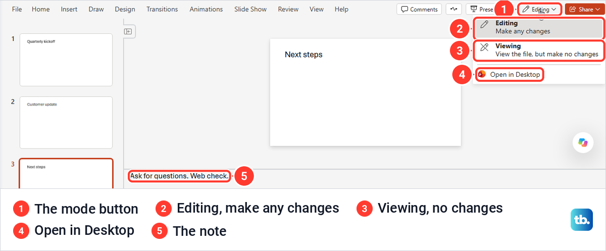The image size is (606, 251).
Task: Switch to the Home tab
Action: (40, 9)
